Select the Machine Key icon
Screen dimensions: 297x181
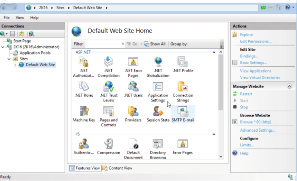coord(84,111)
